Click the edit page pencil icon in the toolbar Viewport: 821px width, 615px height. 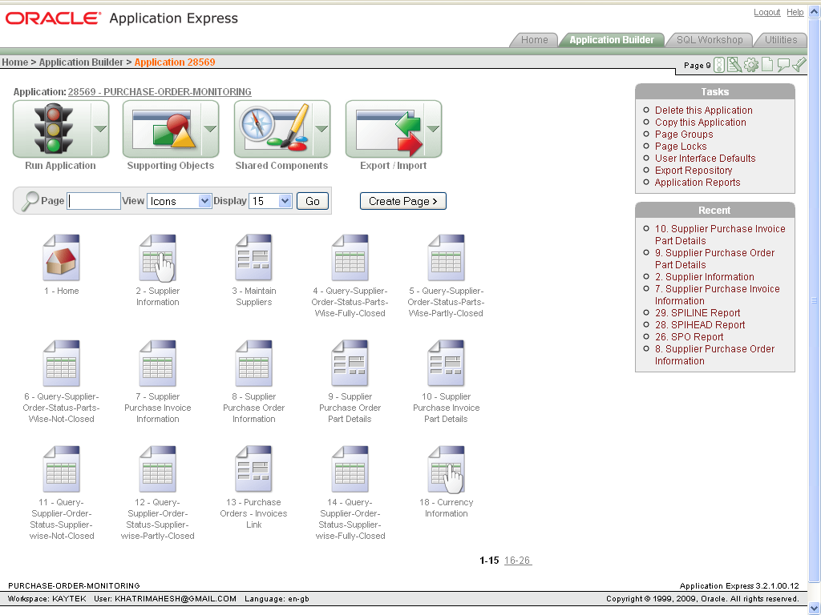pos(734,65)
